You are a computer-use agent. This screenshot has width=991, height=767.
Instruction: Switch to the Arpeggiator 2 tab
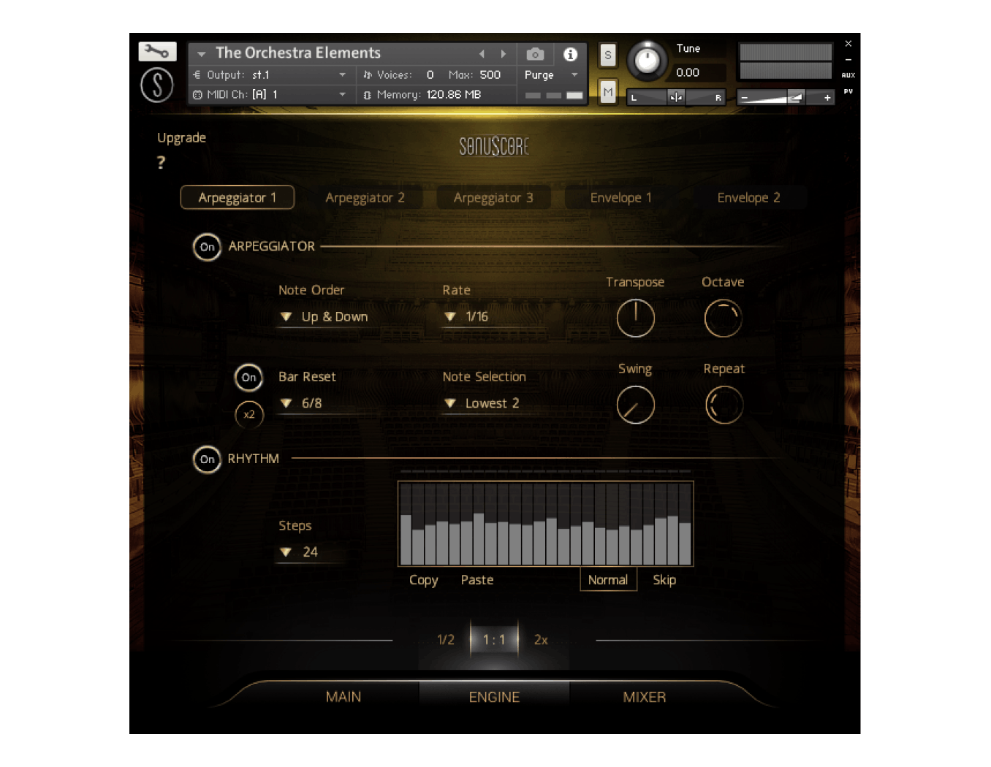pyautogui.click(x=365, y=197)
